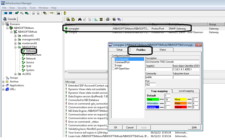Click the traffic light icon in main toolbar
Image resolution: width=225 pixels, height=140 pixels.
[64, 13]
